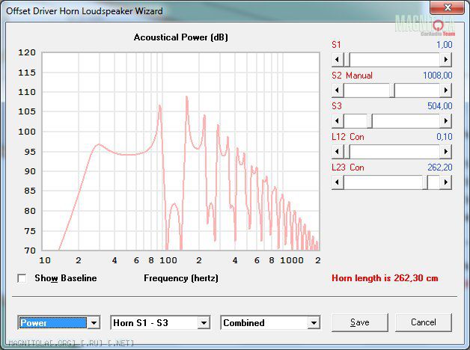The height and width of the screenshot is (350, 470).
Task: Click the L12 Con label
Action: 348,137
